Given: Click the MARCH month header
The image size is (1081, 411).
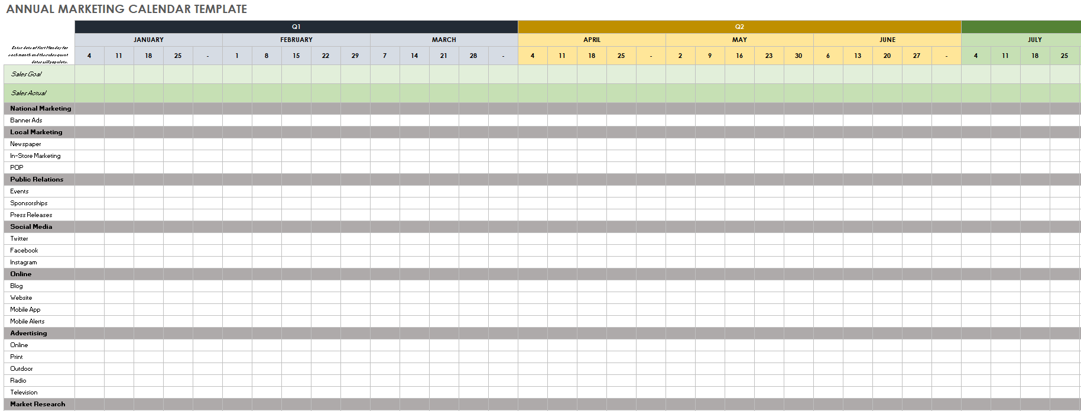Looking at the screenshot, I should (x=444, y=40).
